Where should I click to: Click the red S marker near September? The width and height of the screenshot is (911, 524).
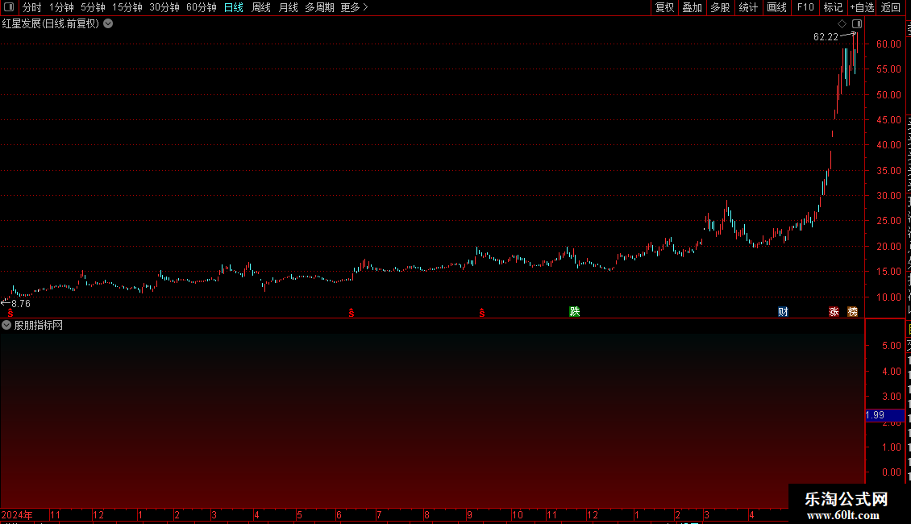pyautogui.click(x=481, y=313)
